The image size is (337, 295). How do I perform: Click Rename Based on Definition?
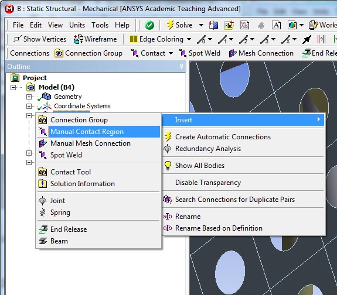click(x=219, y=228)
